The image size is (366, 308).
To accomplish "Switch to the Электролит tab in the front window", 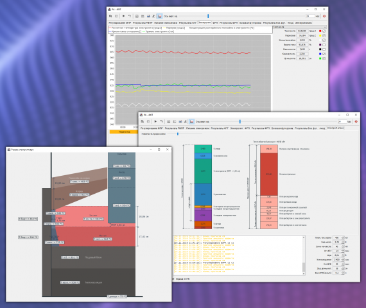I will tap(236, 128).
